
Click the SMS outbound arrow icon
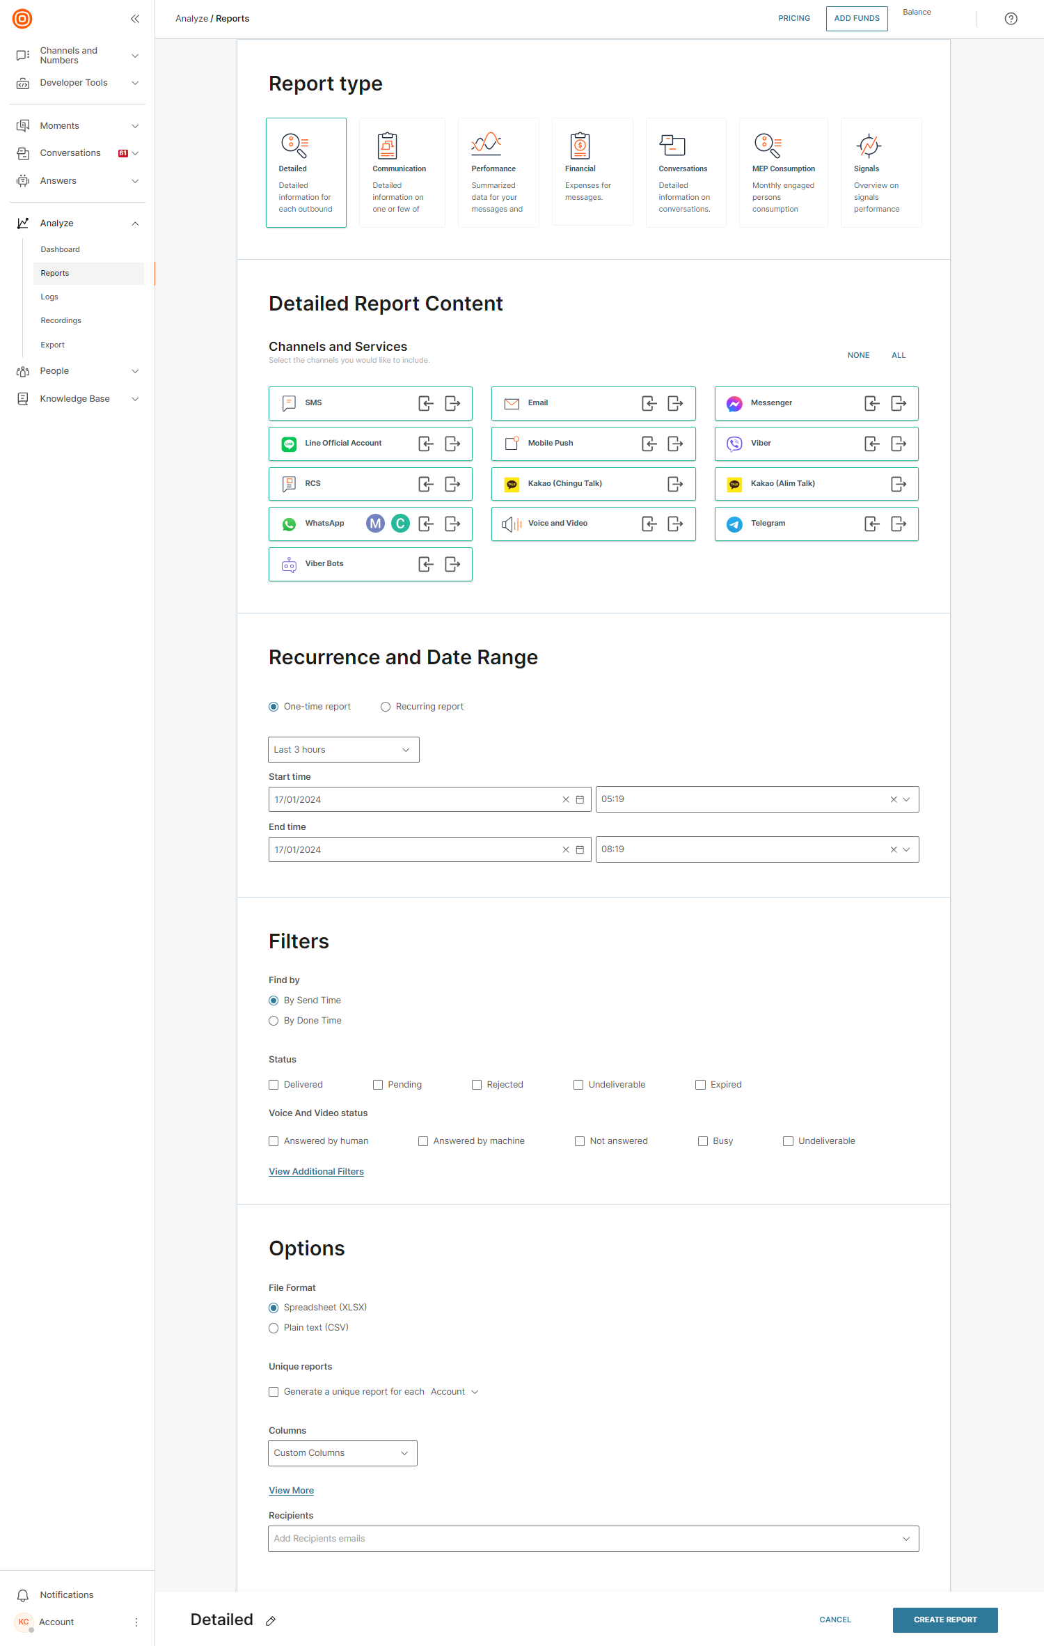coord(452,403)
